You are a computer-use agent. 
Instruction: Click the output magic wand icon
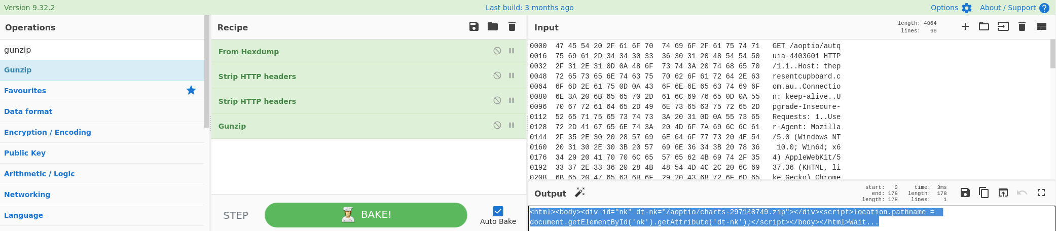tap(580, 192)
